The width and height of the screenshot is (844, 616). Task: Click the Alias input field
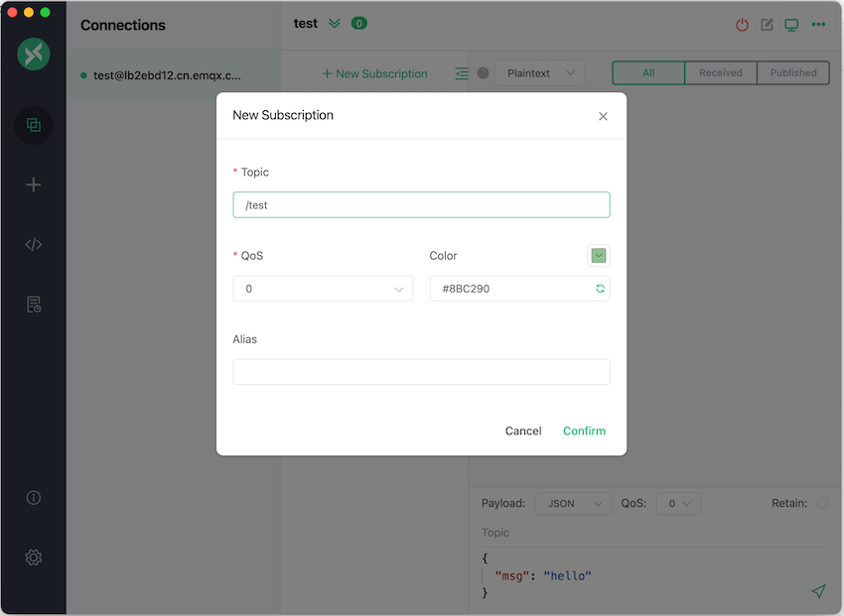[421, 372]
